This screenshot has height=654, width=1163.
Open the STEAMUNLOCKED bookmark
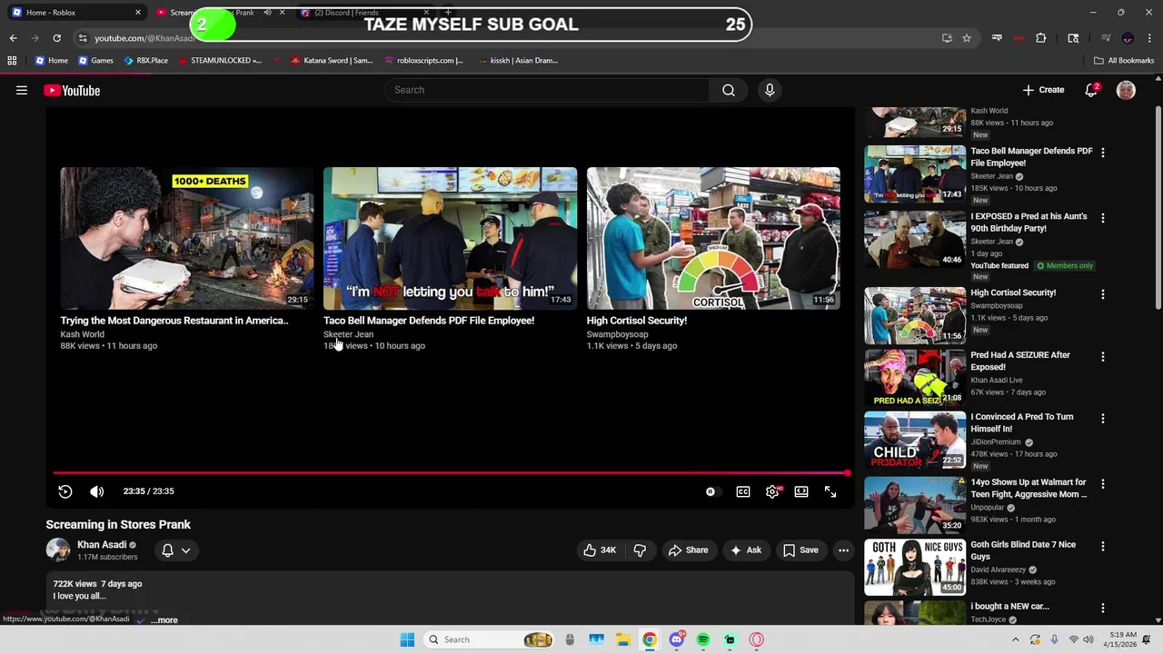click(x=220, y=61)
